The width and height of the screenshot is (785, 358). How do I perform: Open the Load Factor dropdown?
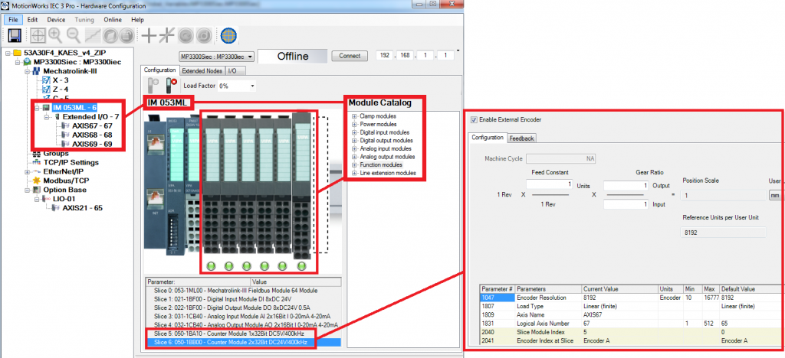tap(252, 86)
